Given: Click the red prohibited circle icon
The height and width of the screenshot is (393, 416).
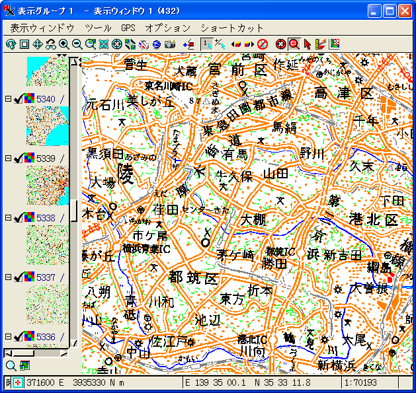Looking at the screenshot, I should pos(263,44).
